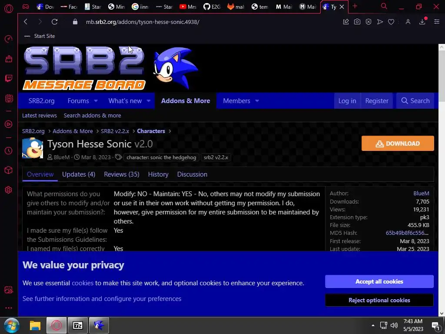Reload the current page
445x334 pixels.
tap(54, 22)
